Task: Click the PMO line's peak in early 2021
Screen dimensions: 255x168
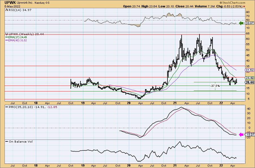Action: coord(181,107)
